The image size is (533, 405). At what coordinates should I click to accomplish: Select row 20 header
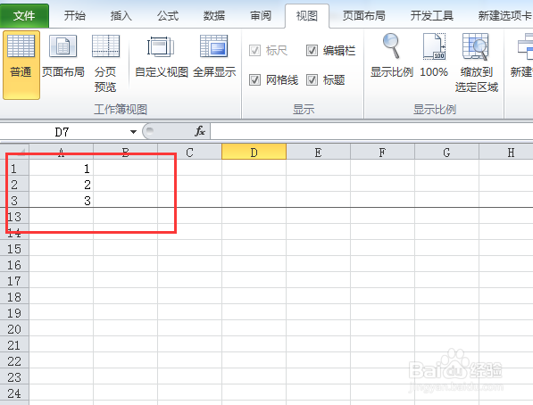[x=14, y=328]
